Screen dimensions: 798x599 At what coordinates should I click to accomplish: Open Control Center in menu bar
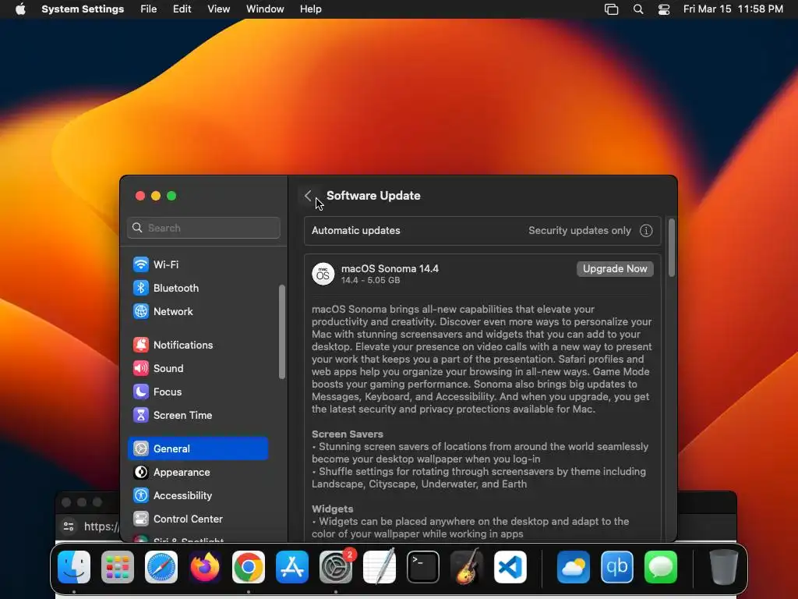coord(664,9)
